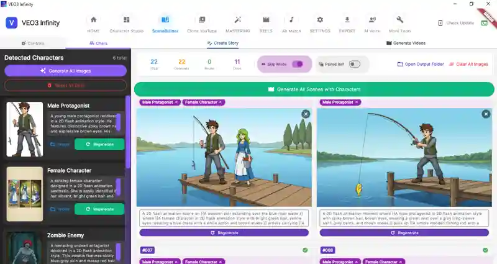Open the Clone YouTube tool
Image resolution: width=497 pixels, height=264 pixels.
tap(201, 24)
